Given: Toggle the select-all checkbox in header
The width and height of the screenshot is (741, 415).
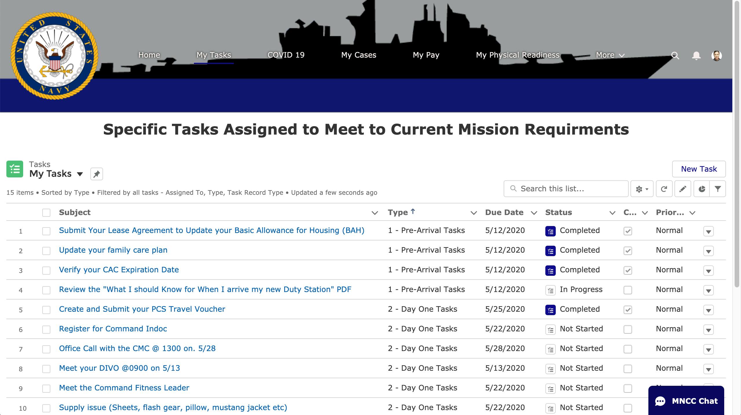Looking at the screenshot, I should (46, 212).
